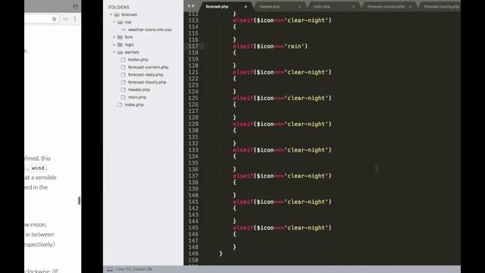Image resolution: width=485 pixels, height=273 pixels.
Task: Click the Line 117, Column status text
Action: point(134,269)
